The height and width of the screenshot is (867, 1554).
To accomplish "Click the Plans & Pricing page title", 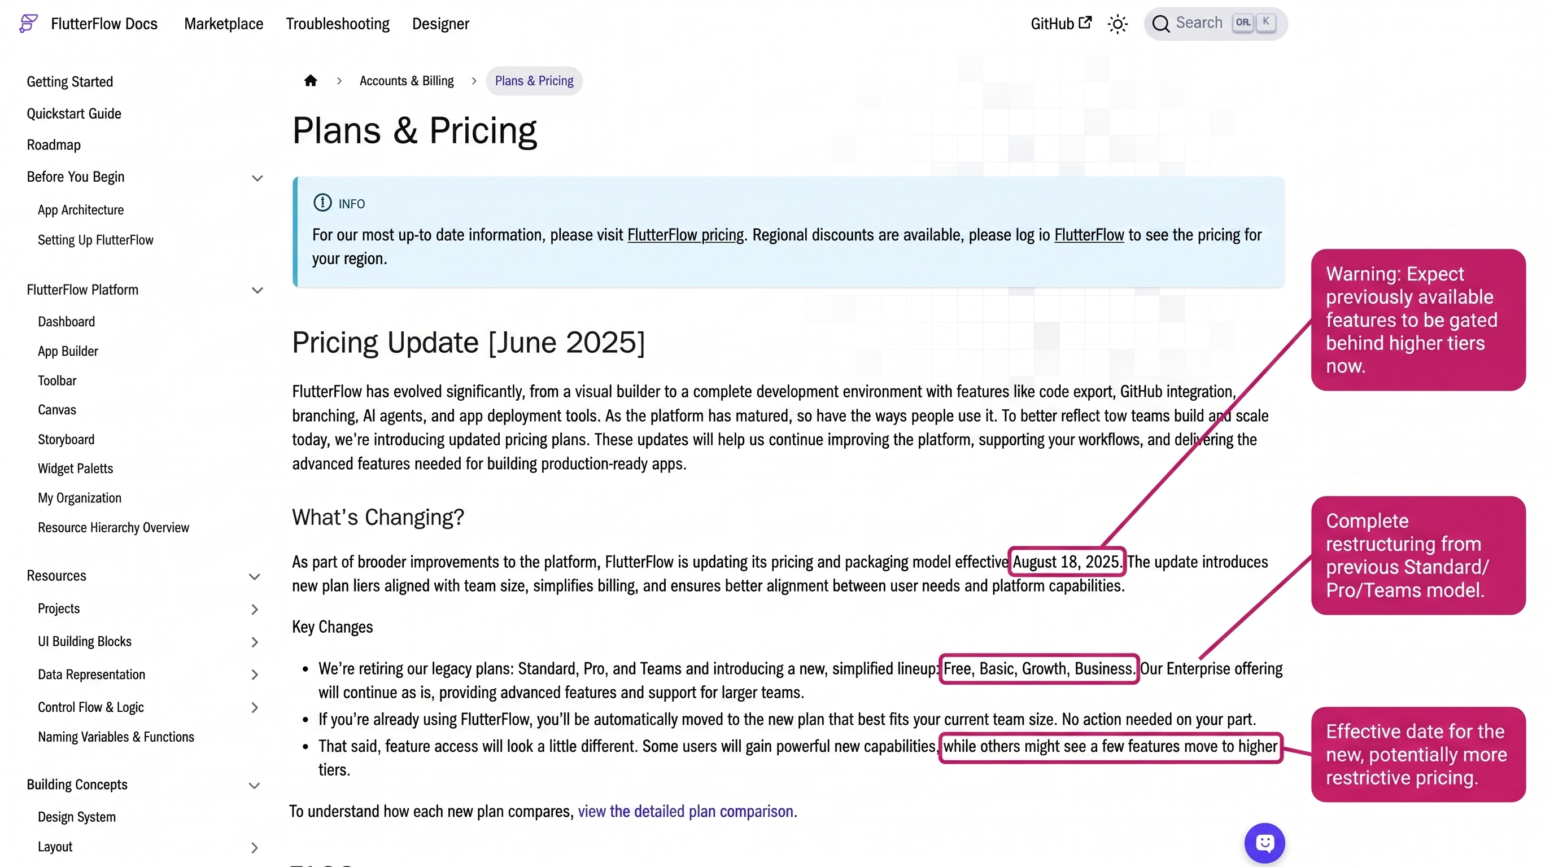I will 414,130.
